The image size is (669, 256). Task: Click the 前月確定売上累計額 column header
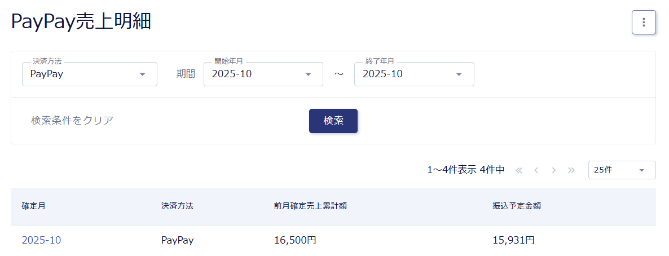click(310, 206)
